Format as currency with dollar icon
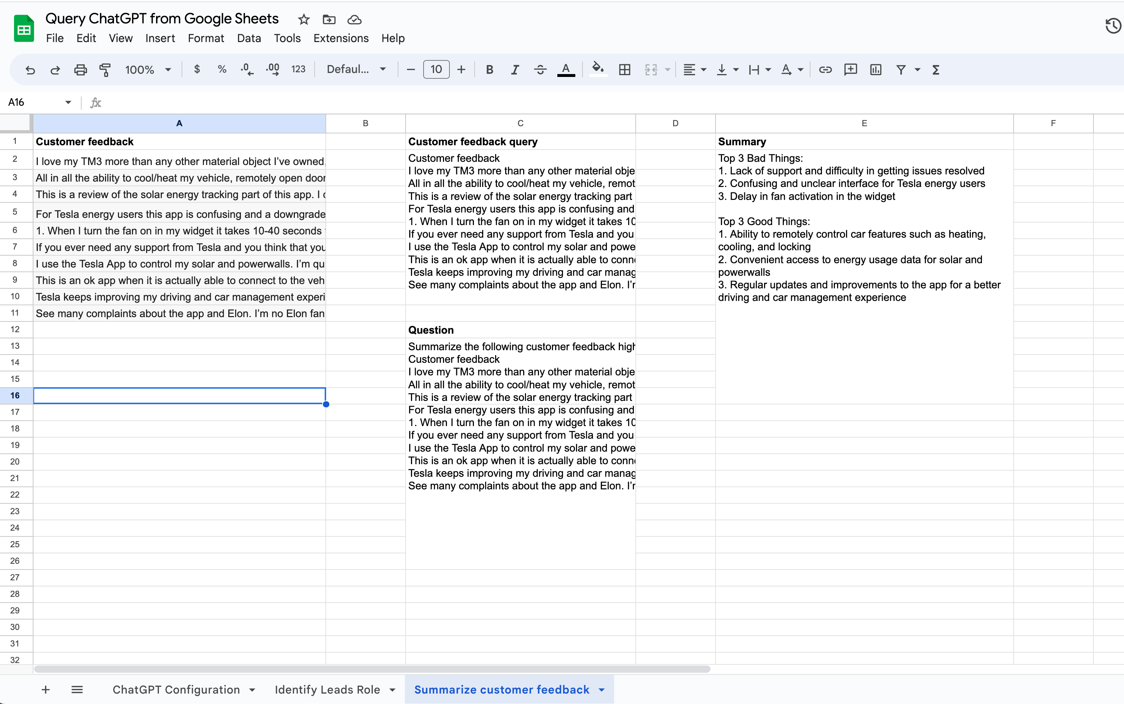This screenshot has width=1124, height=704. [197, 69]
